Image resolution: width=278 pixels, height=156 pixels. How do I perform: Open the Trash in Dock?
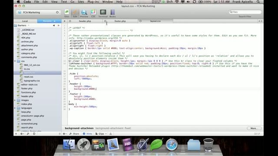coord(208,145)
